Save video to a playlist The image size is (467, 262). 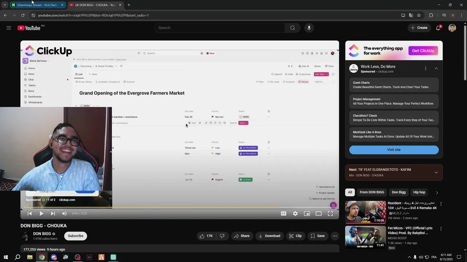tap(317, 236)
